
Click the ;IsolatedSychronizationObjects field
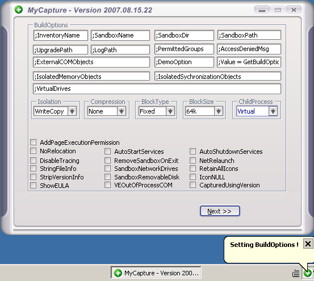[x=217, y=76]
